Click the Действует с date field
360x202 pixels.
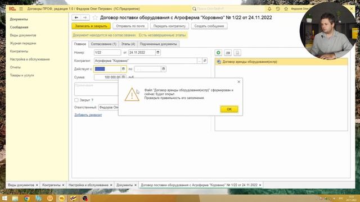[x=107, y=69]
